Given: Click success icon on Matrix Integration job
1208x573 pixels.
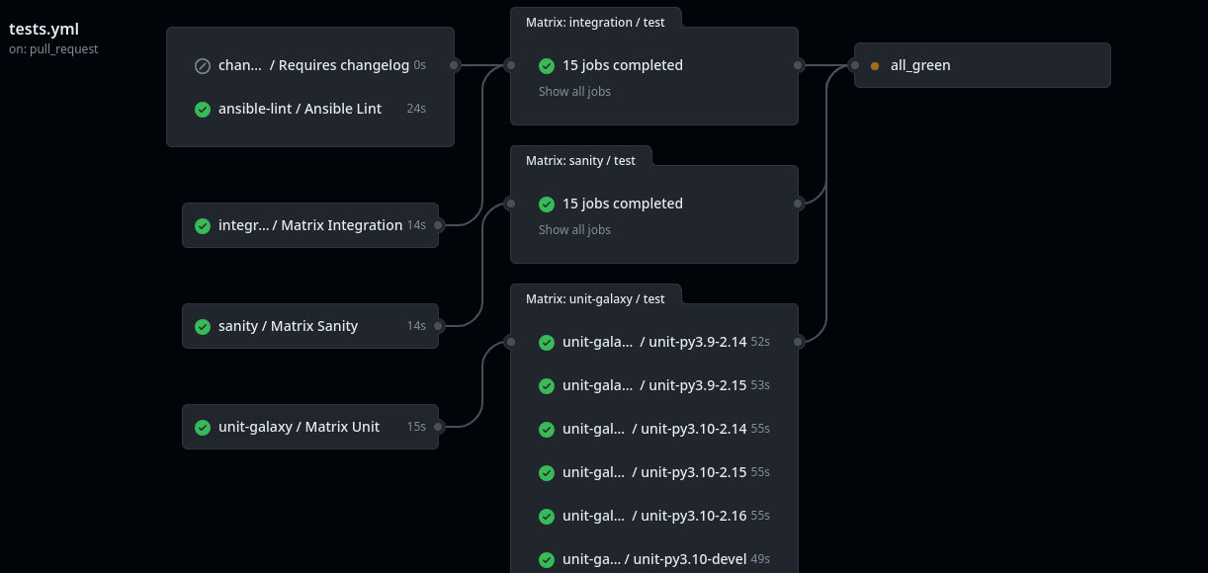Looking at the screenshot, I should 203,225.
